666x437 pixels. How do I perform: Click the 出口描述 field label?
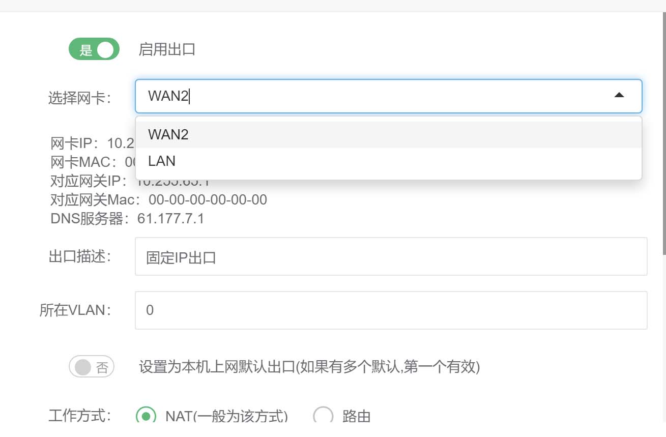point(80,257)
